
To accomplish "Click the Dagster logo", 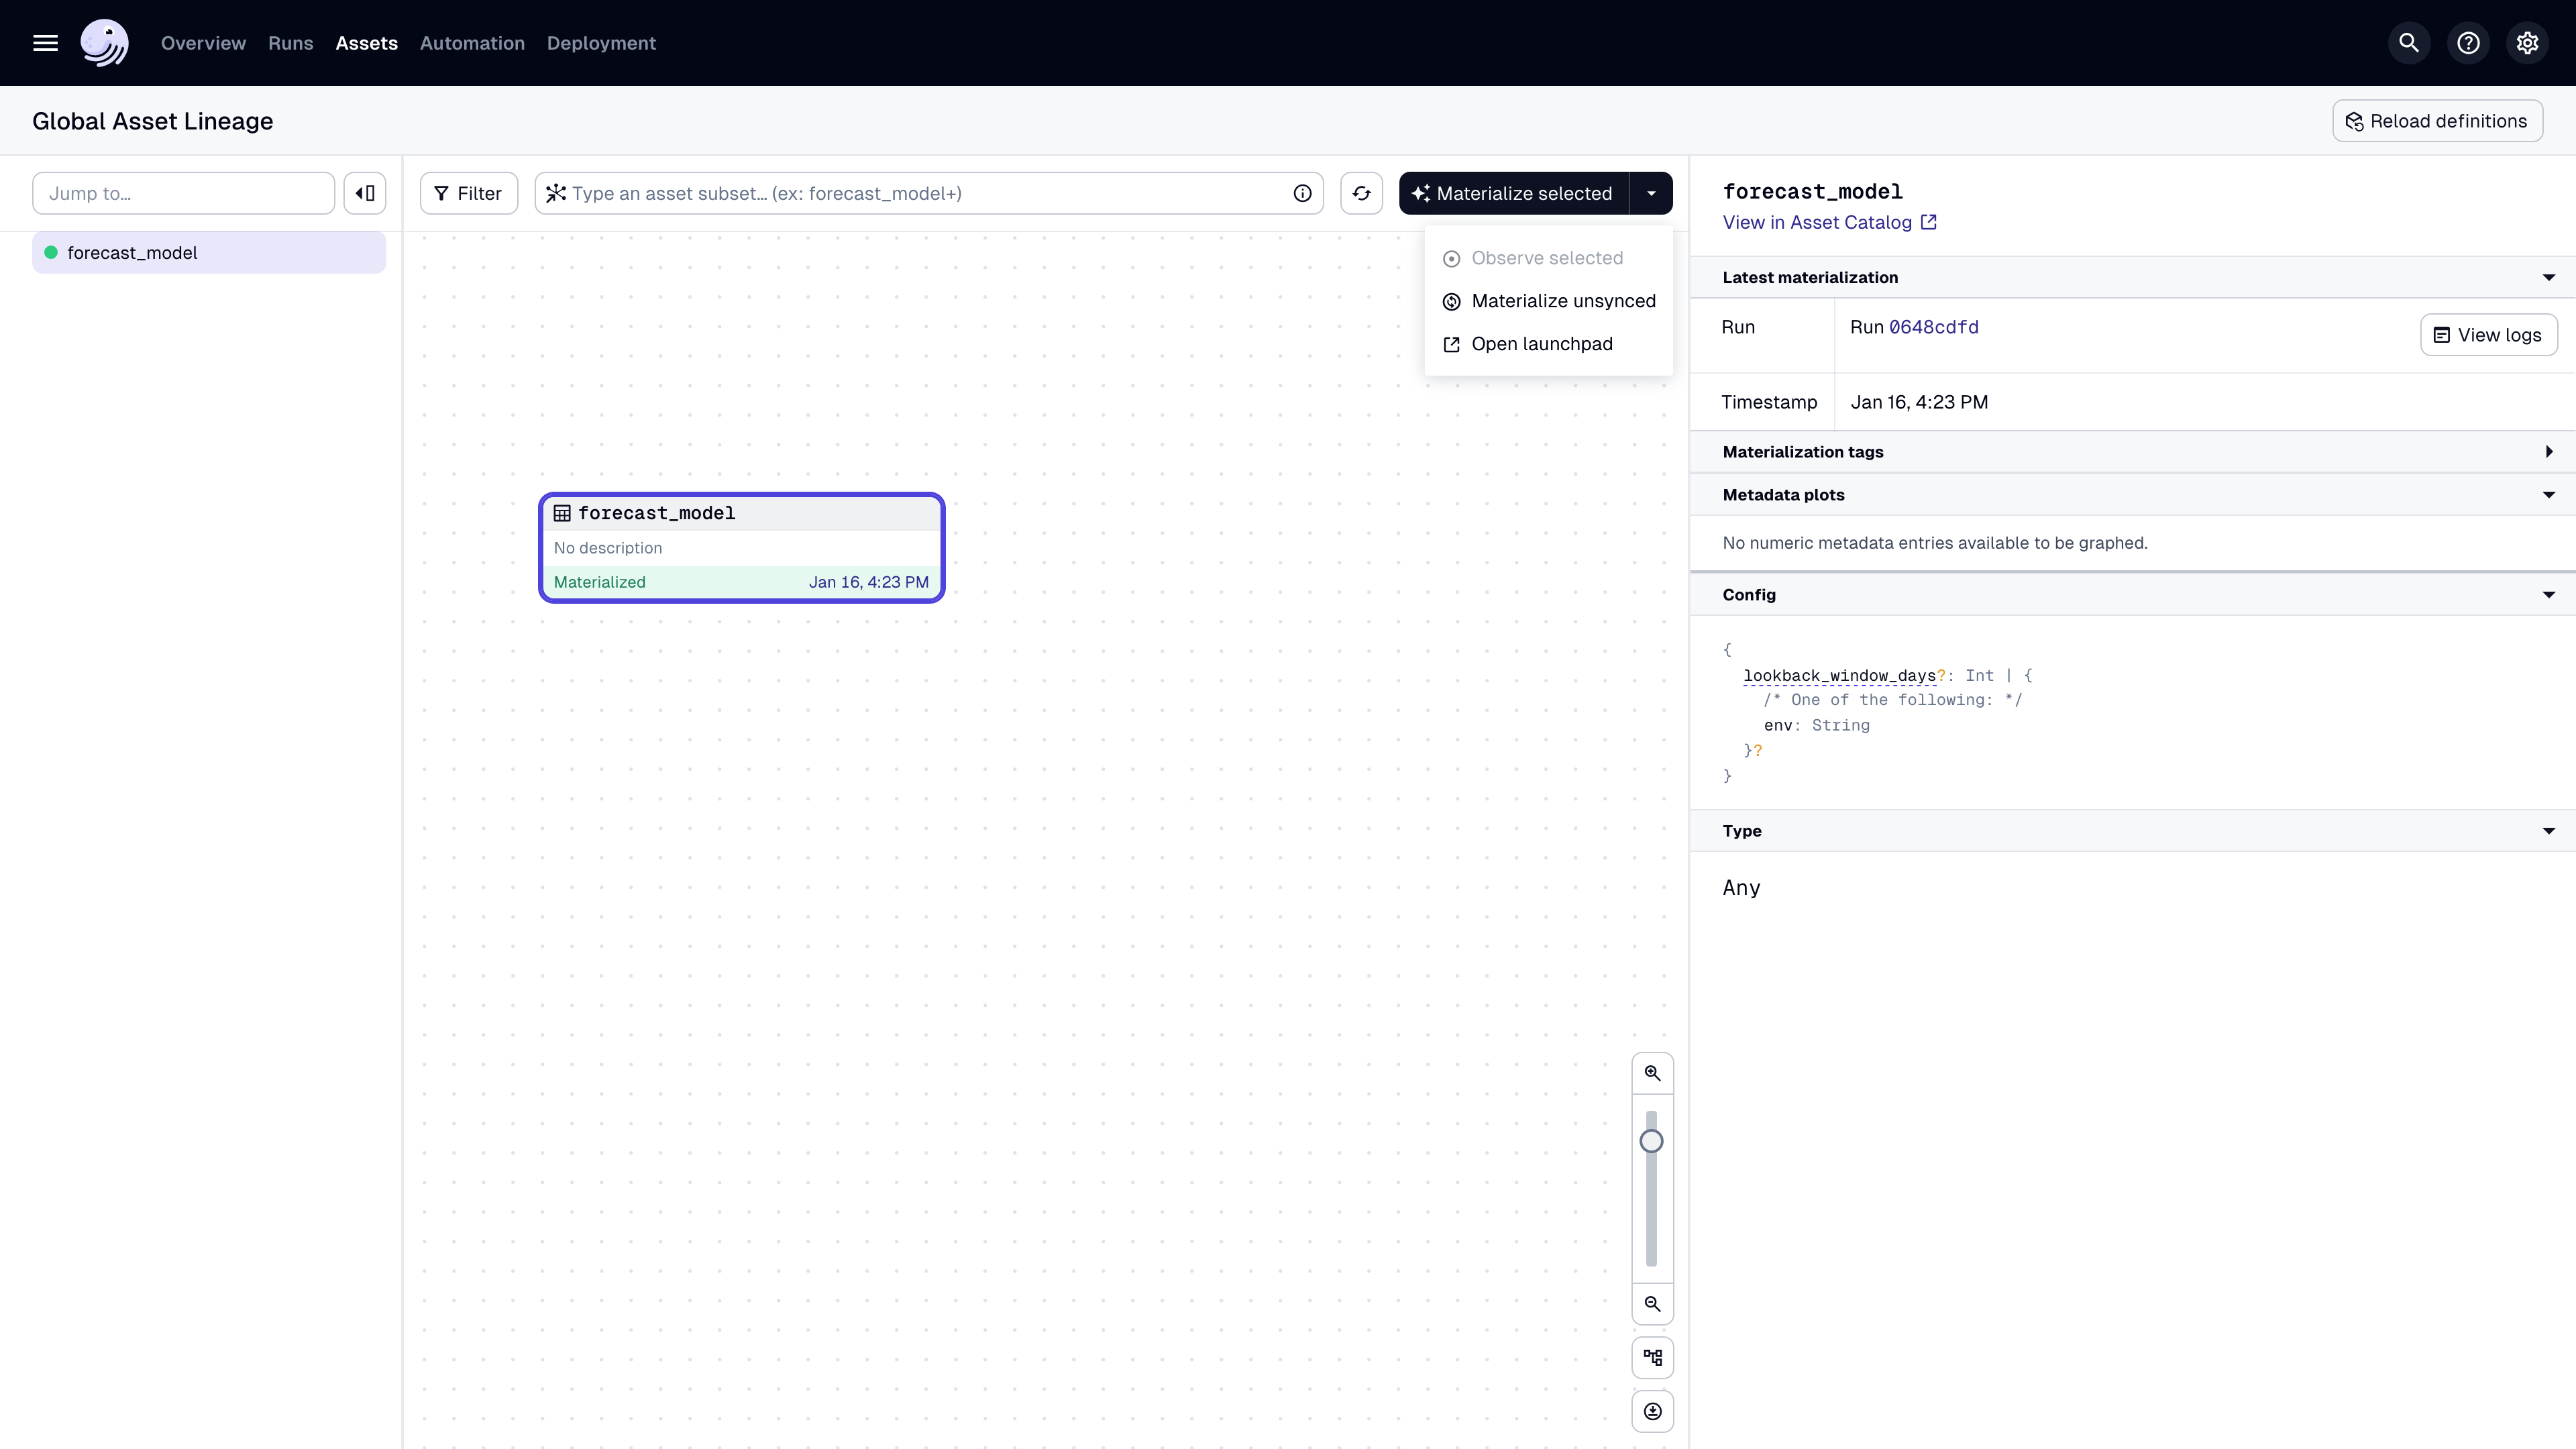I will (105, 42).
